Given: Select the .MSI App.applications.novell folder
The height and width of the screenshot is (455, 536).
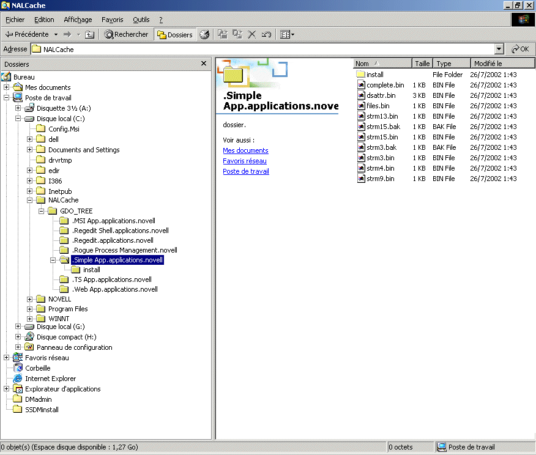Looking at the screenshot, I should [x=114, y=221].
